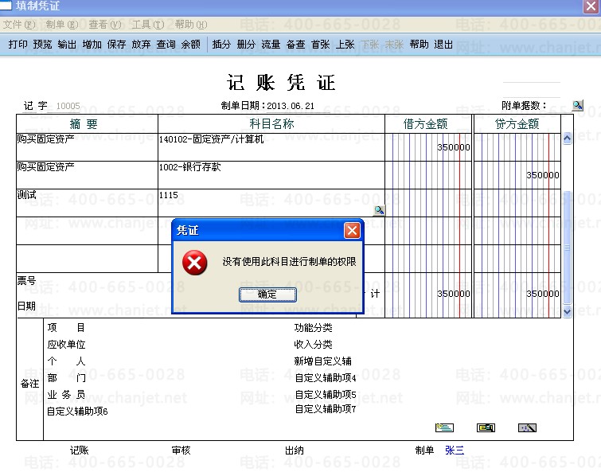The height and width of the screenshot is (476, 601).
Task: Click subject 1002-银行存款
Action: pos(190,167)
